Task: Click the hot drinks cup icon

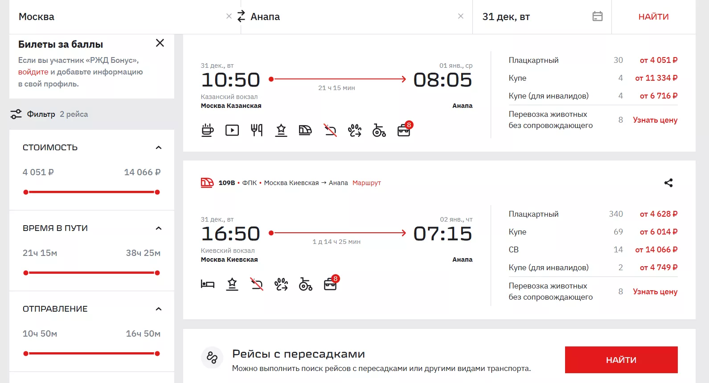Action: [x=208, y=130]
